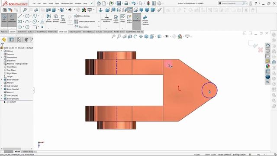Switch to the Features tab
Image resolution: width=277 pixels, height=156 pixels.
pyautogui.click(x=4, y=32)
